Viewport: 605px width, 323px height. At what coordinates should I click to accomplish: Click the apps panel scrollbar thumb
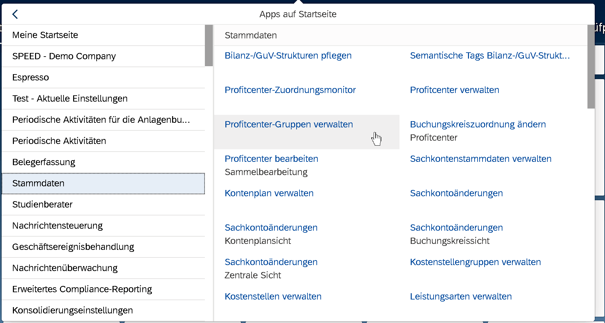591,67
